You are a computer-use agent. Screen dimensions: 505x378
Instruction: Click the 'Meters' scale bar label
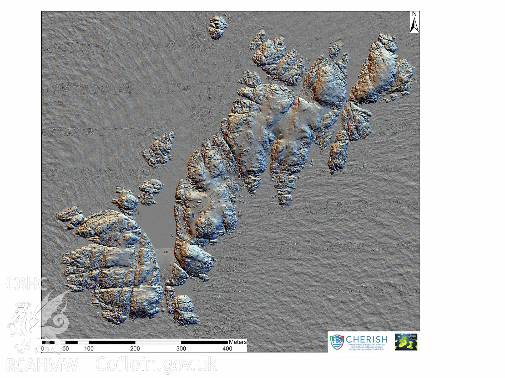pyautogui.click(x=238, y=342)
